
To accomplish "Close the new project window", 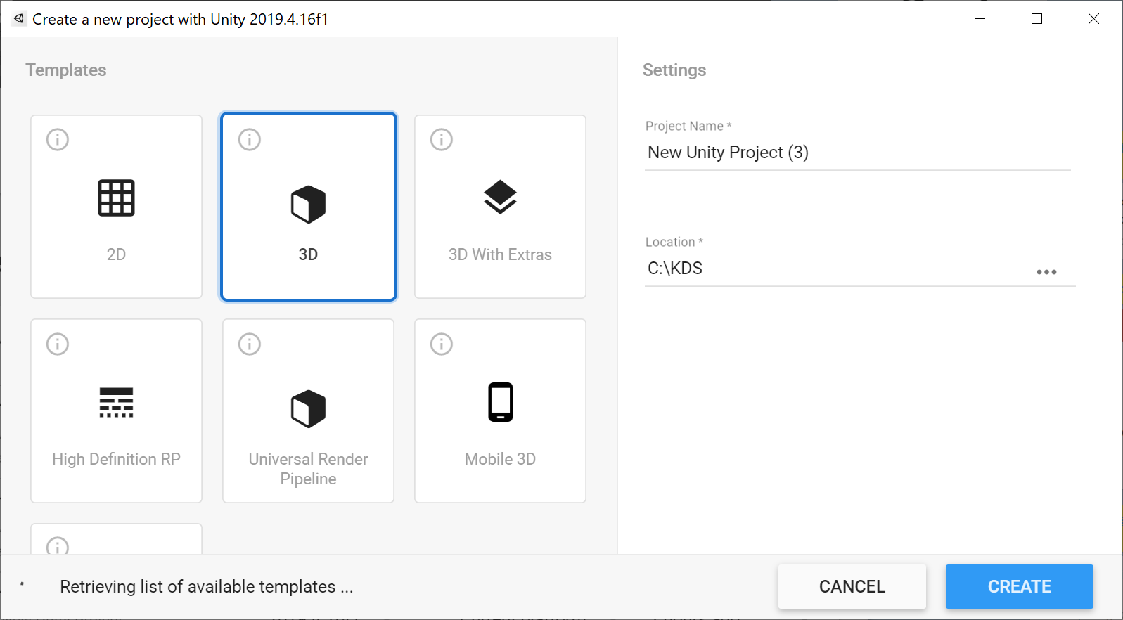I will (x=1093, y=19).
